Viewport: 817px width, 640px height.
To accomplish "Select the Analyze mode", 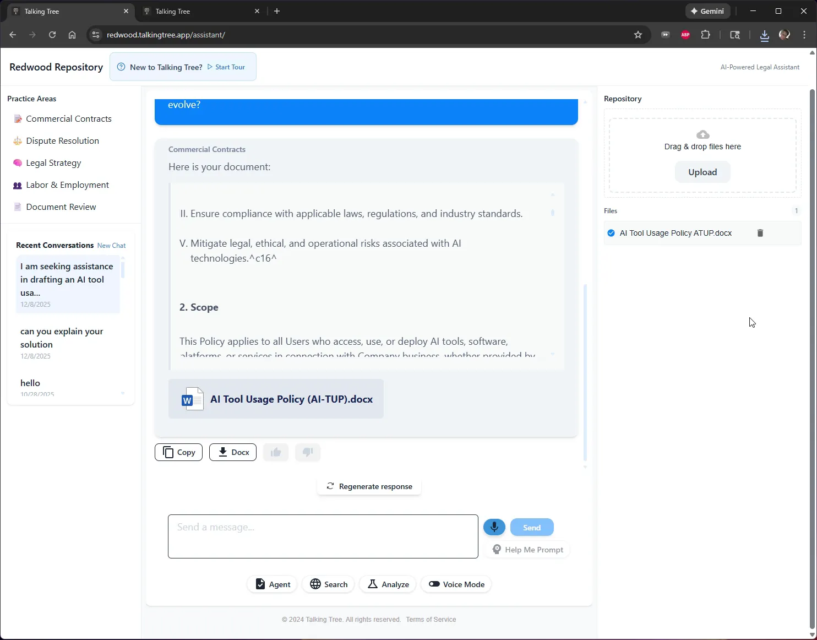I will (x=388, y=584).
